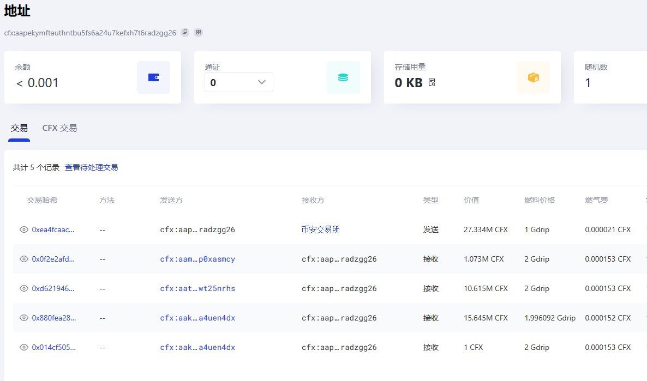Select the 27.334M CFX value cell
Image resolution: width=647 pixels, height=381 pixels.
point(486,229)
